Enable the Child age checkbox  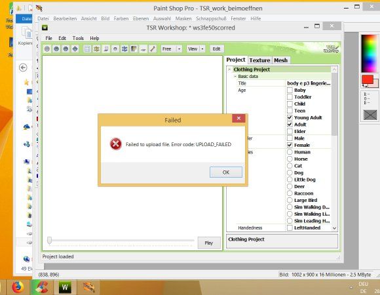pos(290,104)
